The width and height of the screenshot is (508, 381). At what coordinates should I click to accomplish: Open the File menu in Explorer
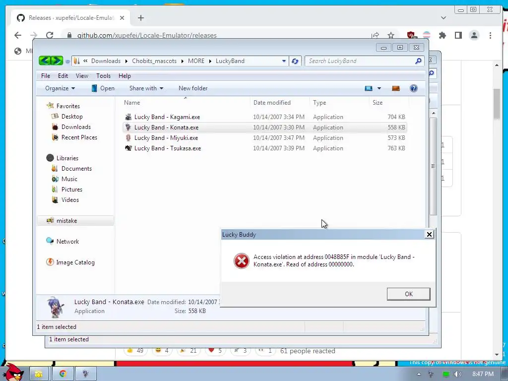46,76
